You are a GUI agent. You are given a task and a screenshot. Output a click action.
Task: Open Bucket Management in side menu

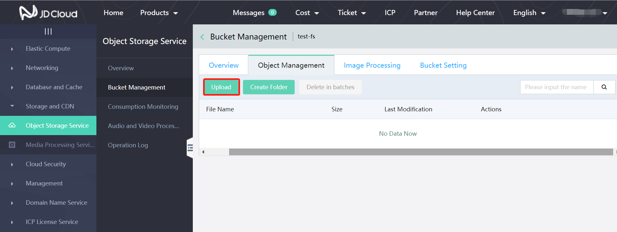pyautogui.click(x=145, y=87)
